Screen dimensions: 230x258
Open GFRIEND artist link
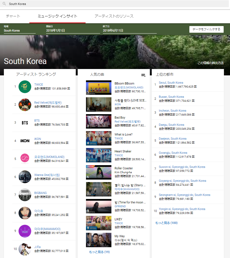[120, 206]
